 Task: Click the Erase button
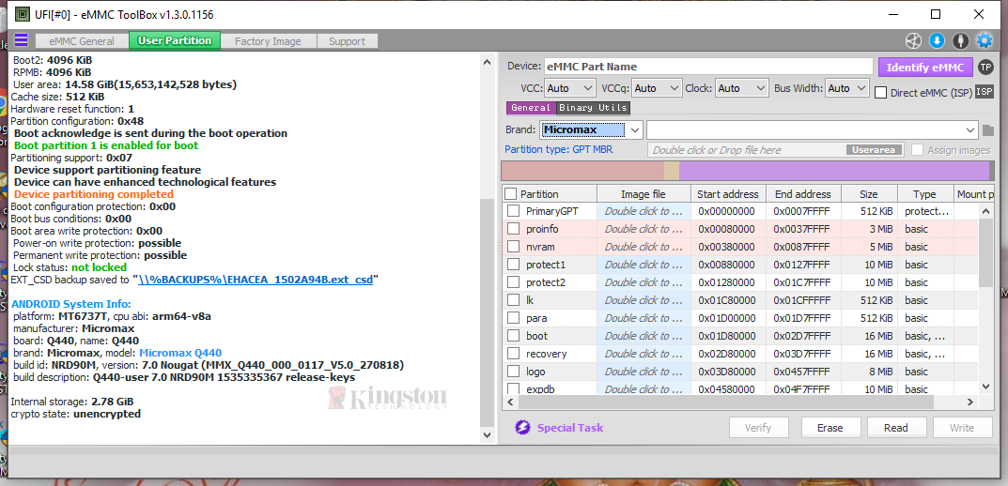830,428
